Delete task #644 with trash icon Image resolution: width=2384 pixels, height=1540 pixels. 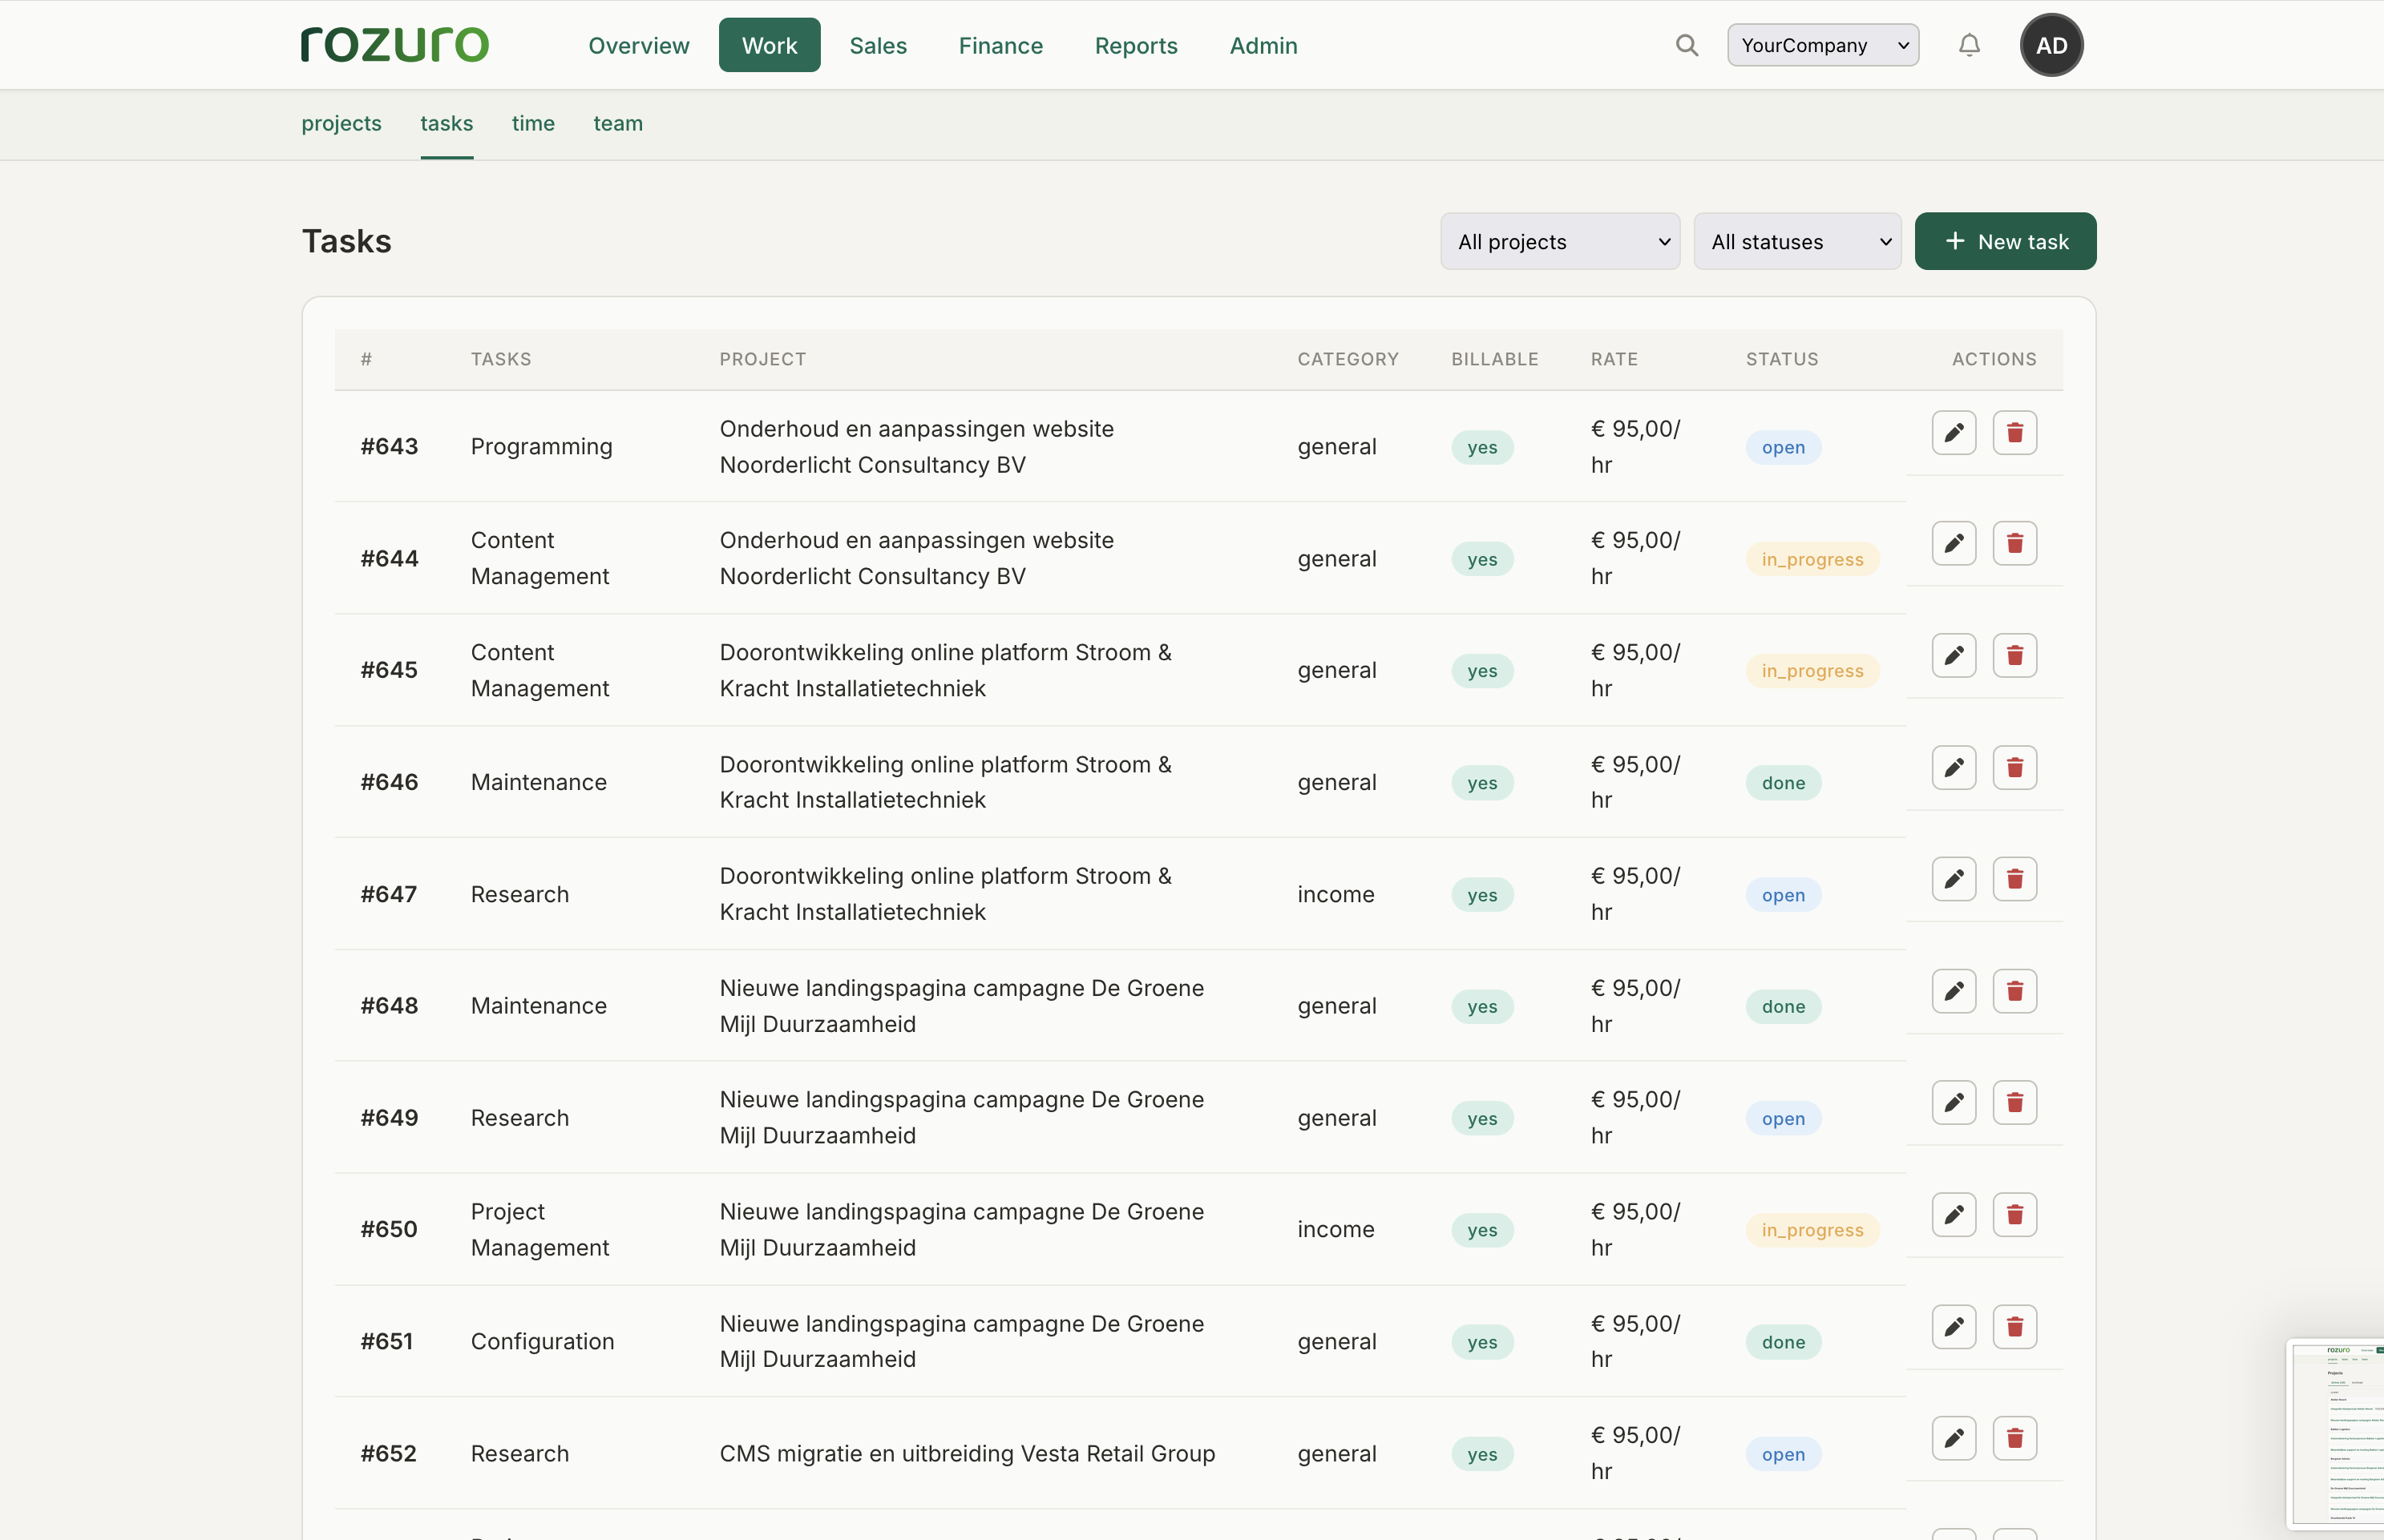2014,544
